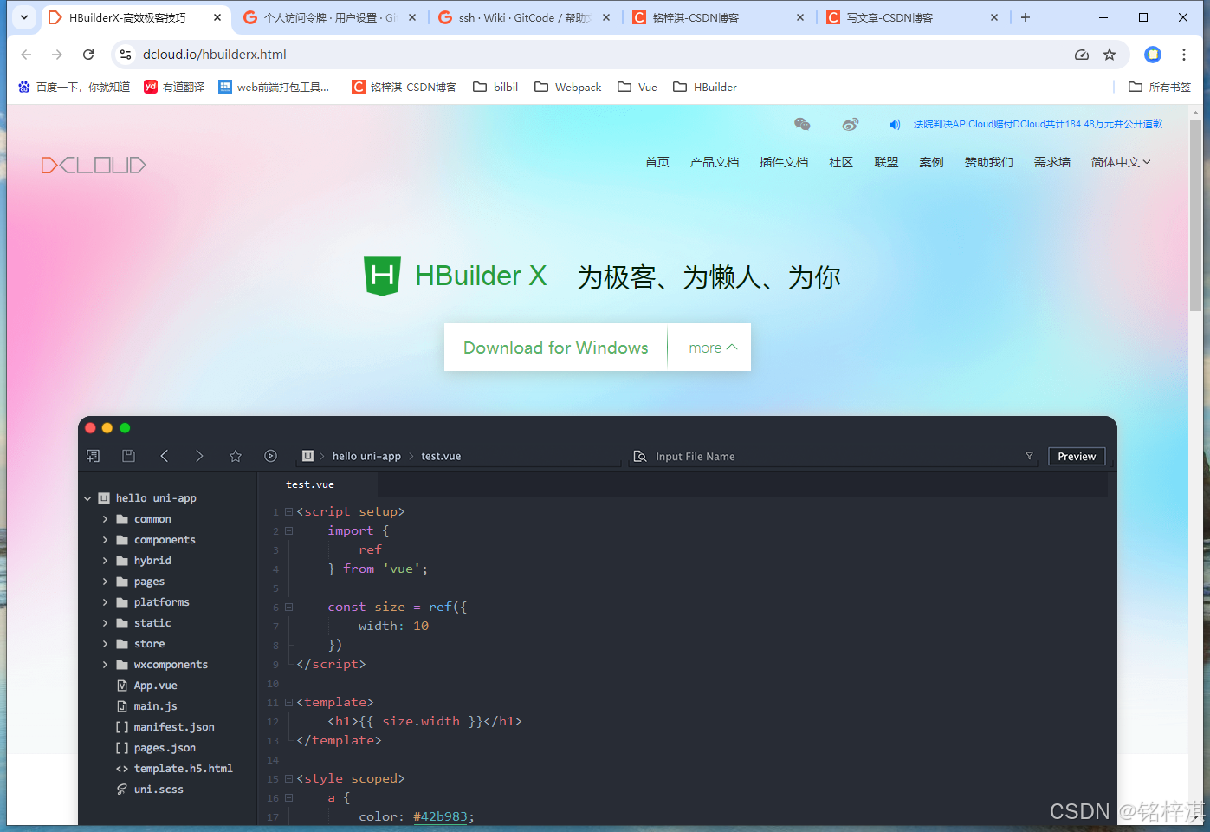Image resolution: width=1210 pixels, height=832 pixels.
Task: Close the HBuilderX browser tab
Action: (217, 17)
